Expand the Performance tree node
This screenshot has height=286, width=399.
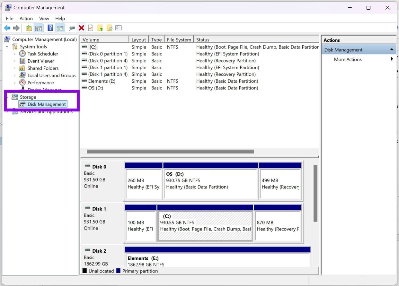(15, 83)
